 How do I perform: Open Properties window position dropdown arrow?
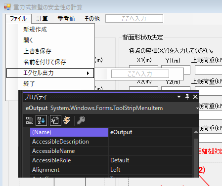point(179,97)
